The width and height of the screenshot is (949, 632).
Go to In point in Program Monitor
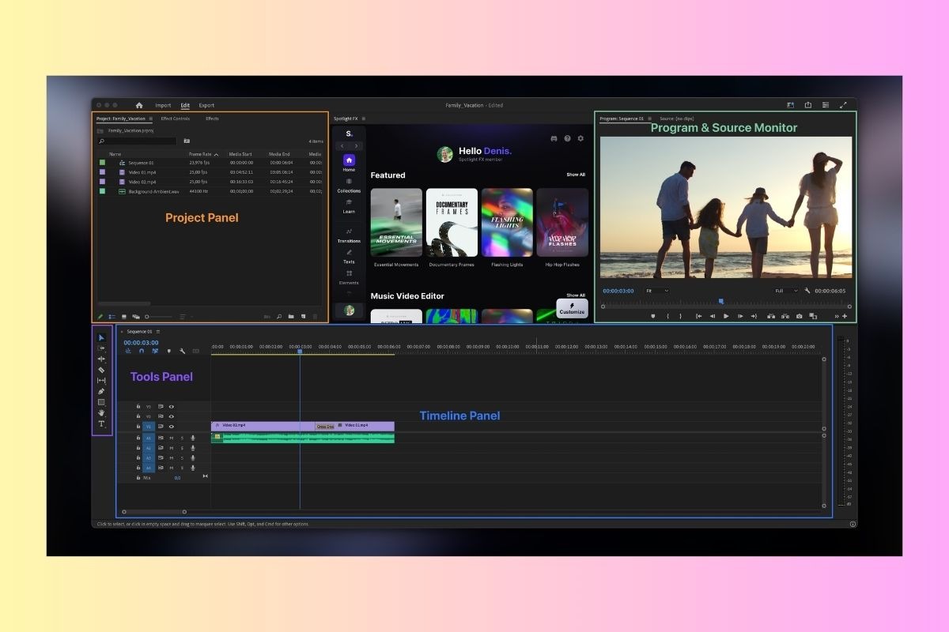[x=699, y=316]
